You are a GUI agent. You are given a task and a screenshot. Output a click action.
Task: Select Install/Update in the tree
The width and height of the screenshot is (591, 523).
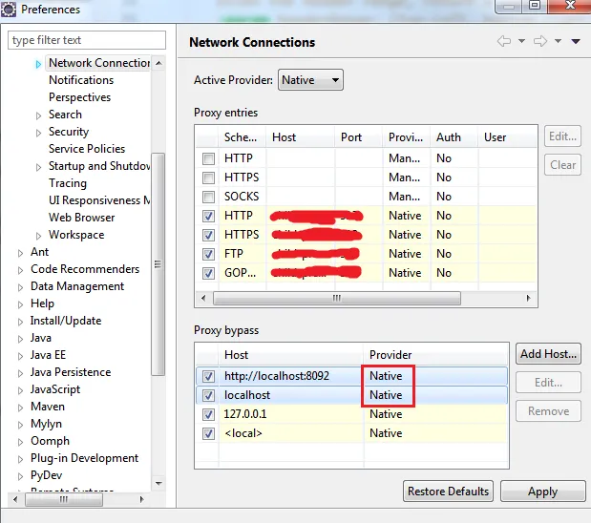(x=66, y=321)
